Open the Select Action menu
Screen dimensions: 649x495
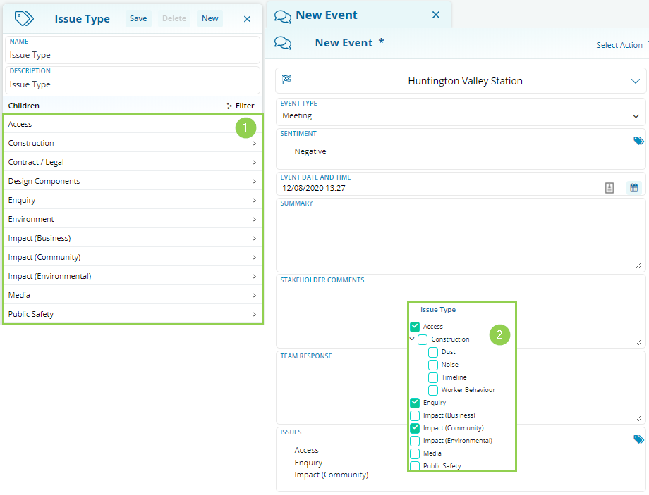coord(619,45)
